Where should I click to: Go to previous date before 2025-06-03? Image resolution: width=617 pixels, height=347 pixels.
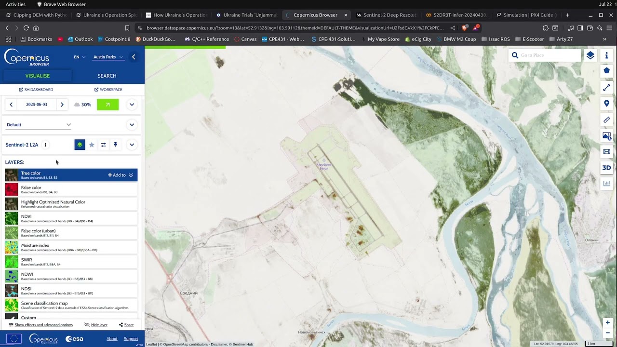[x=11, y=105]
